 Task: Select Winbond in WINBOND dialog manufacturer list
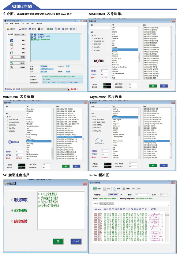pyautogui.click(x=39, y=142)
